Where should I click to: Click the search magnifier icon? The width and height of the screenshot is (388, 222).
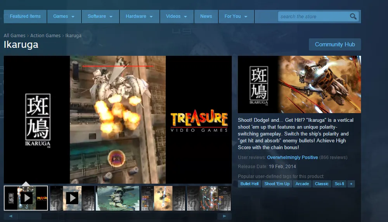353,16
